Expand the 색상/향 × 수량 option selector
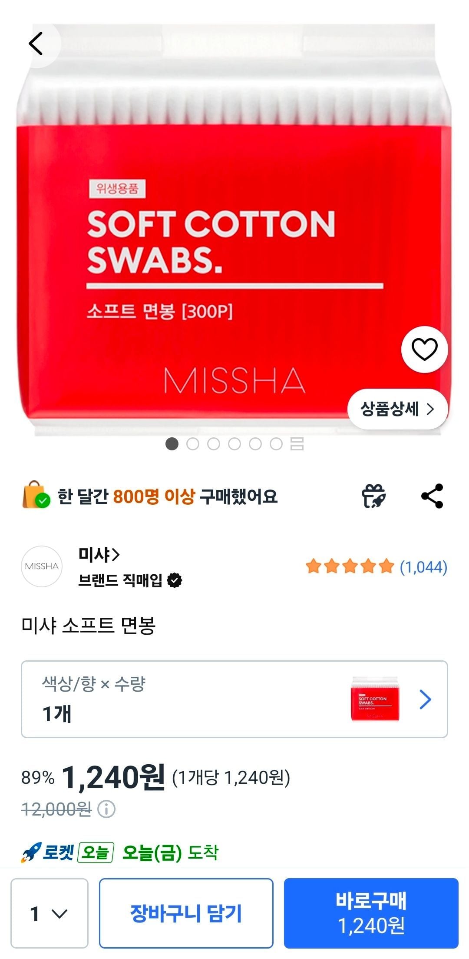This screenshot has height=959, width=469. click(x=234, y=699)
